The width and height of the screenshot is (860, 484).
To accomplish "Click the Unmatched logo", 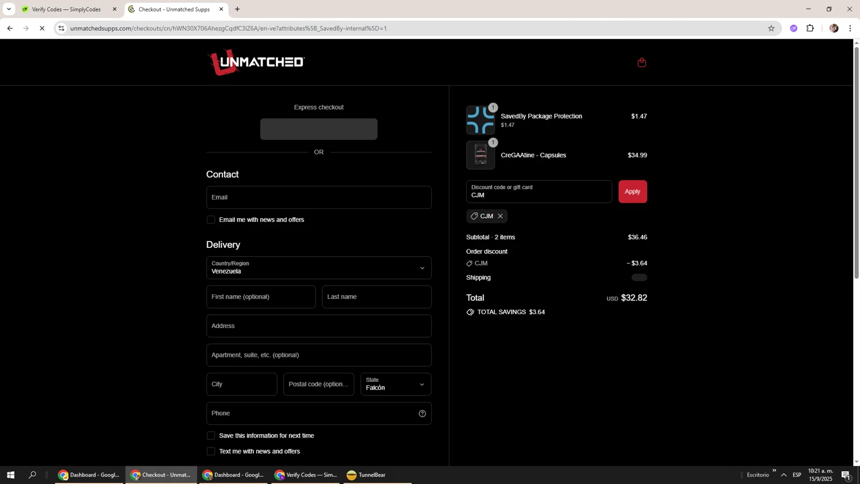I will 256,62.
